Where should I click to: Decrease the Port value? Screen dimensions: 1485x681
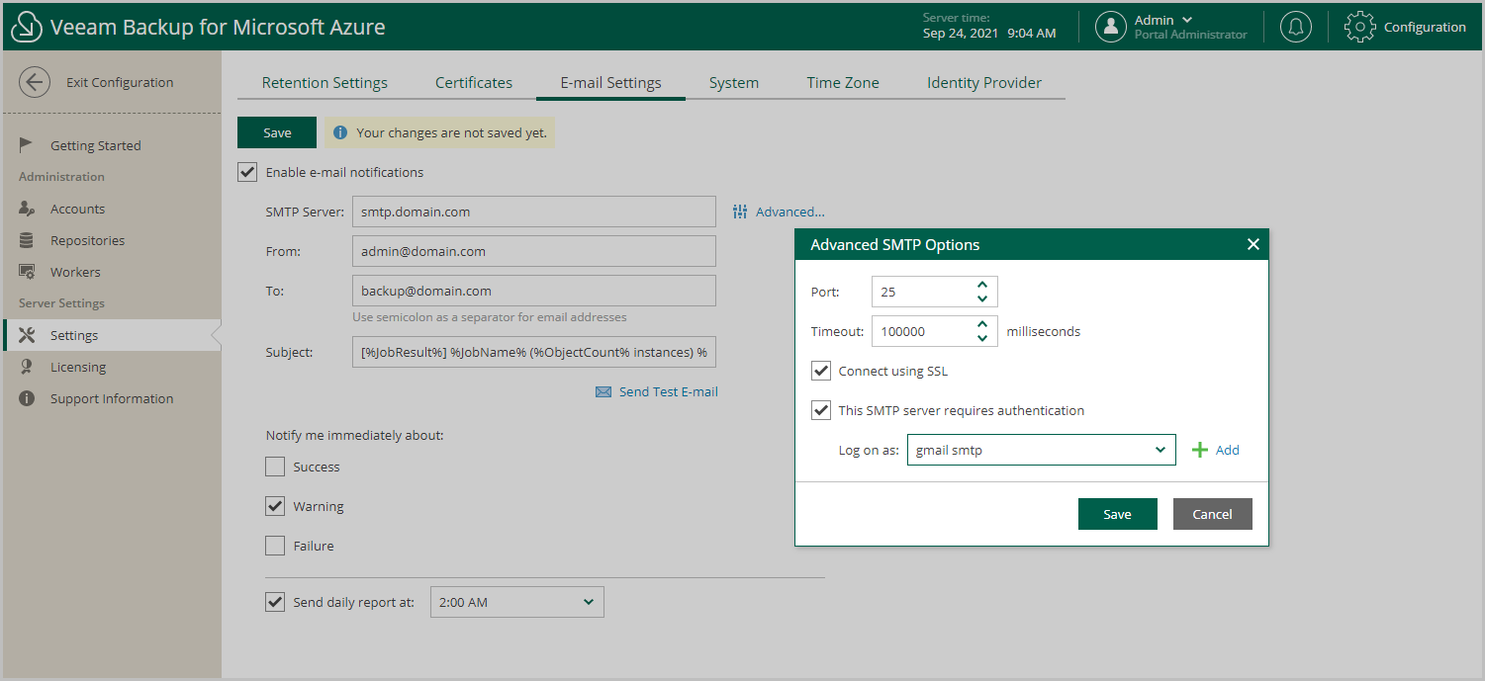(x=982, y=298)
